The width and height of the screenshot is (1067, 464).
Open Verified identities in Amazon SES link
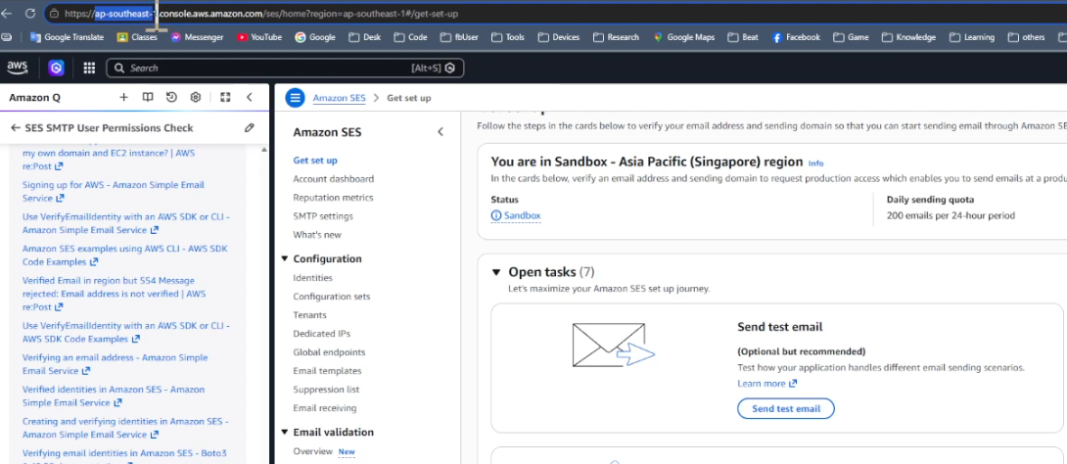[113, 395]
